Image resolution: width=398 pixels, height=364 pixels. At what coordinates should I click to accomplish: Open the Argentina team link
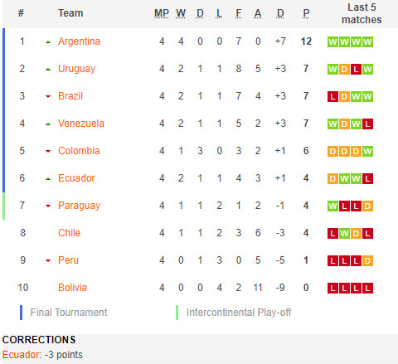(x=79, y=41)
